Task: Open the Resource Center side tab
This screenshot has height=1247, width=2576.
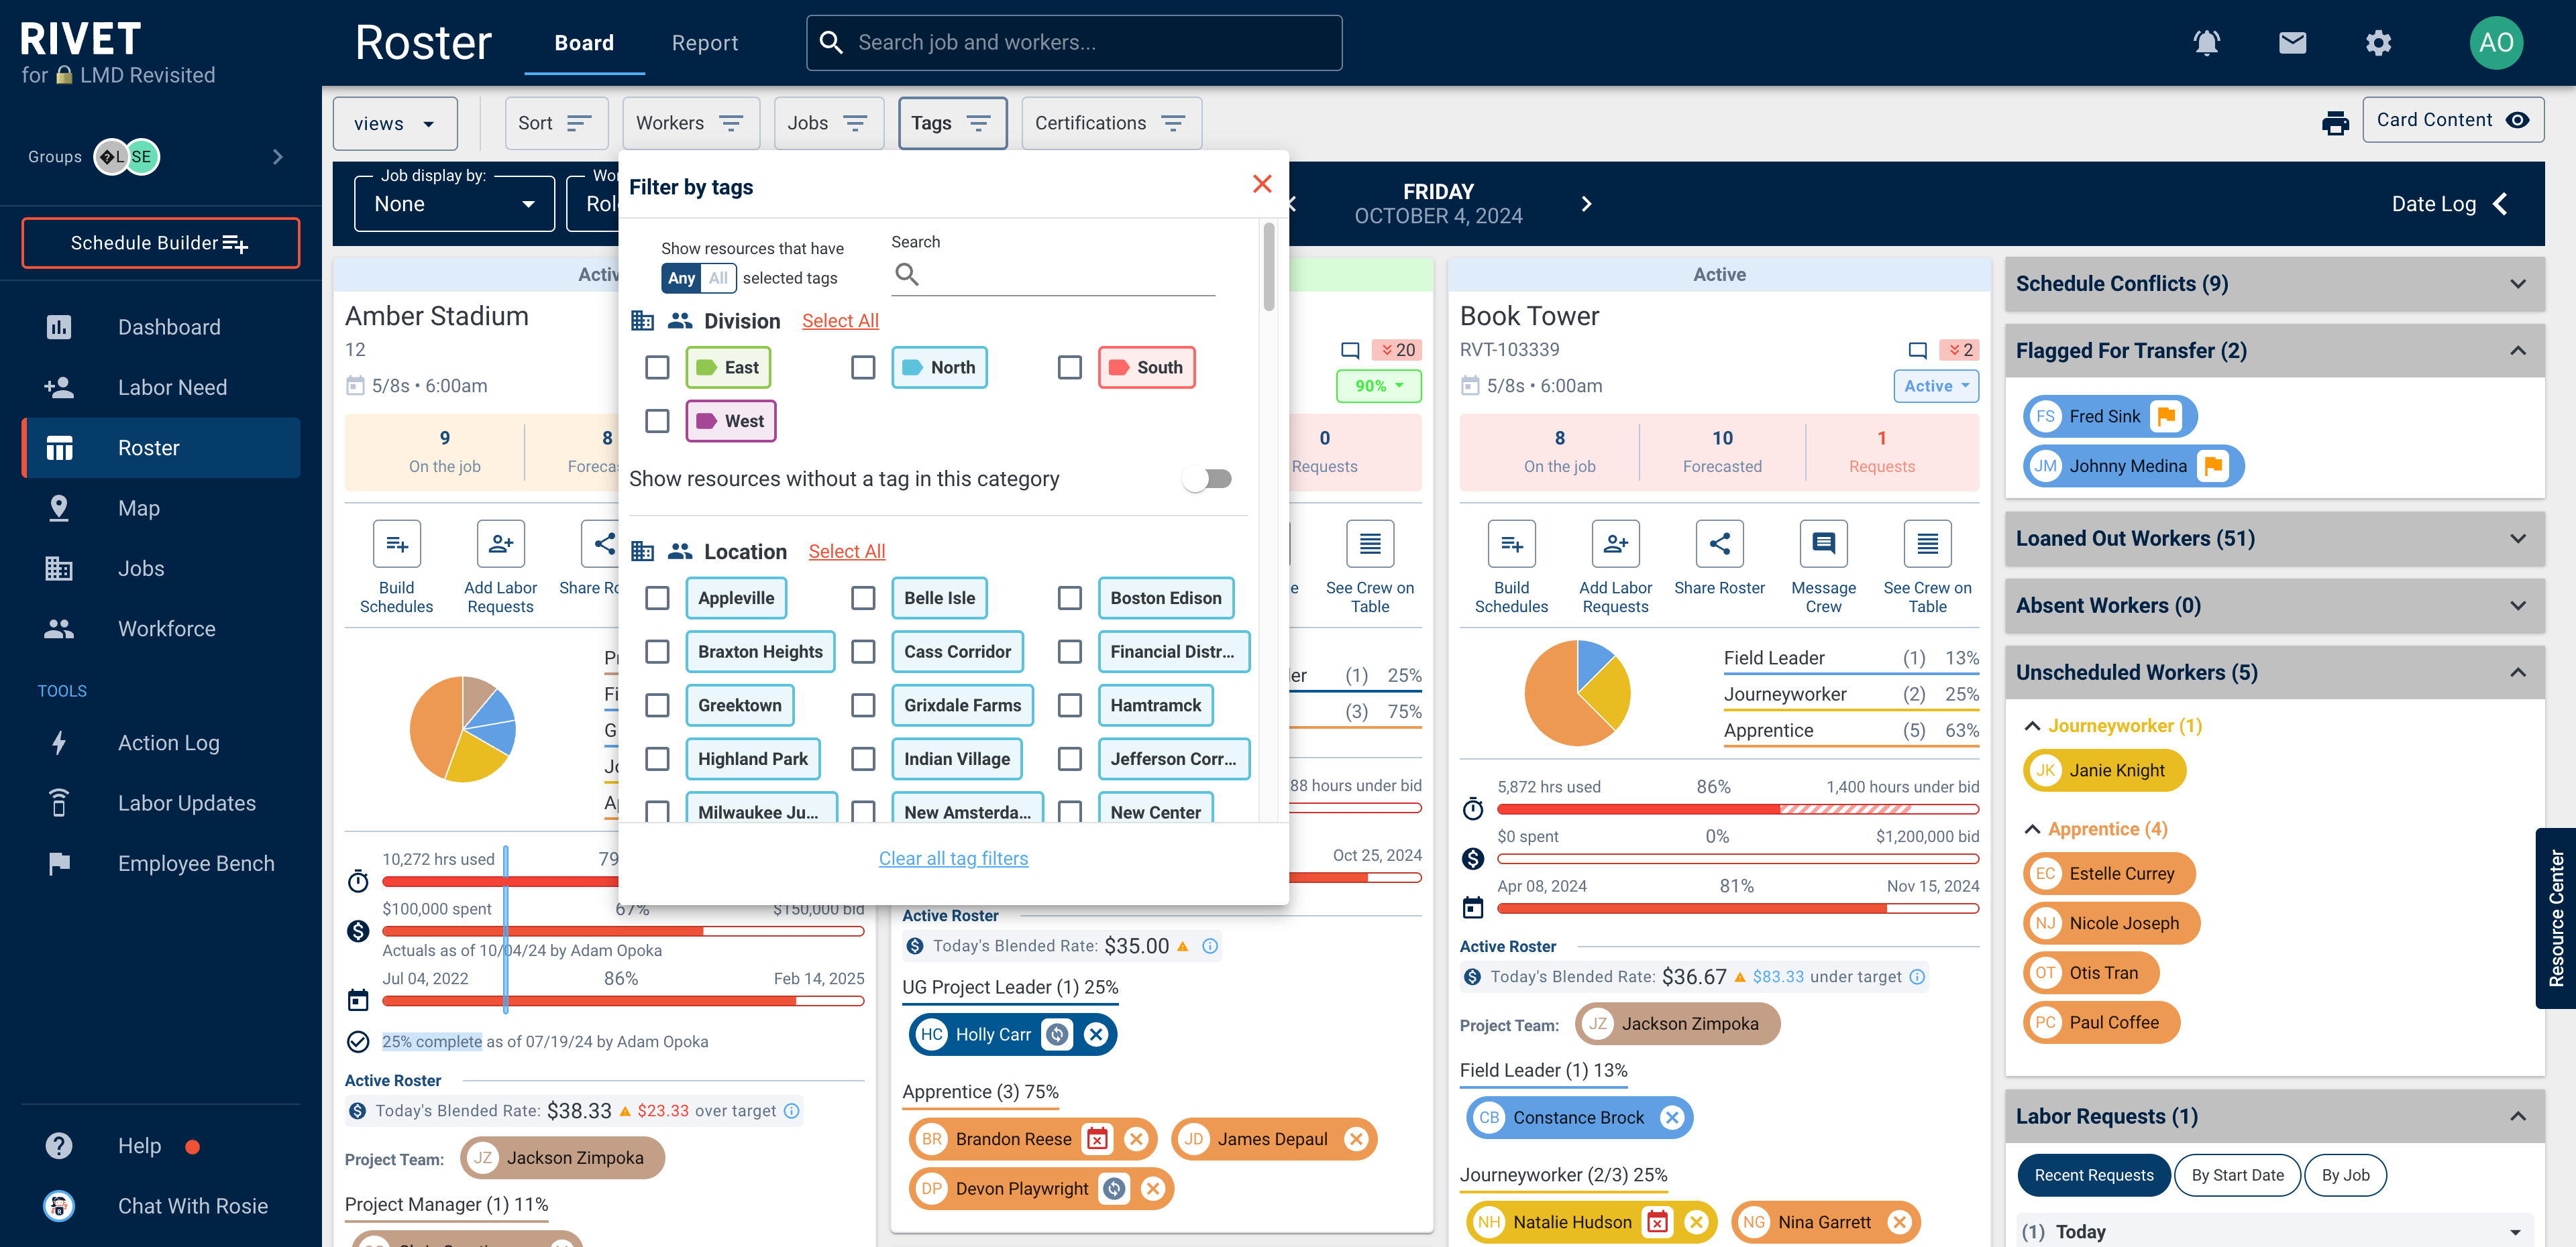Action: coord(2556,917)
